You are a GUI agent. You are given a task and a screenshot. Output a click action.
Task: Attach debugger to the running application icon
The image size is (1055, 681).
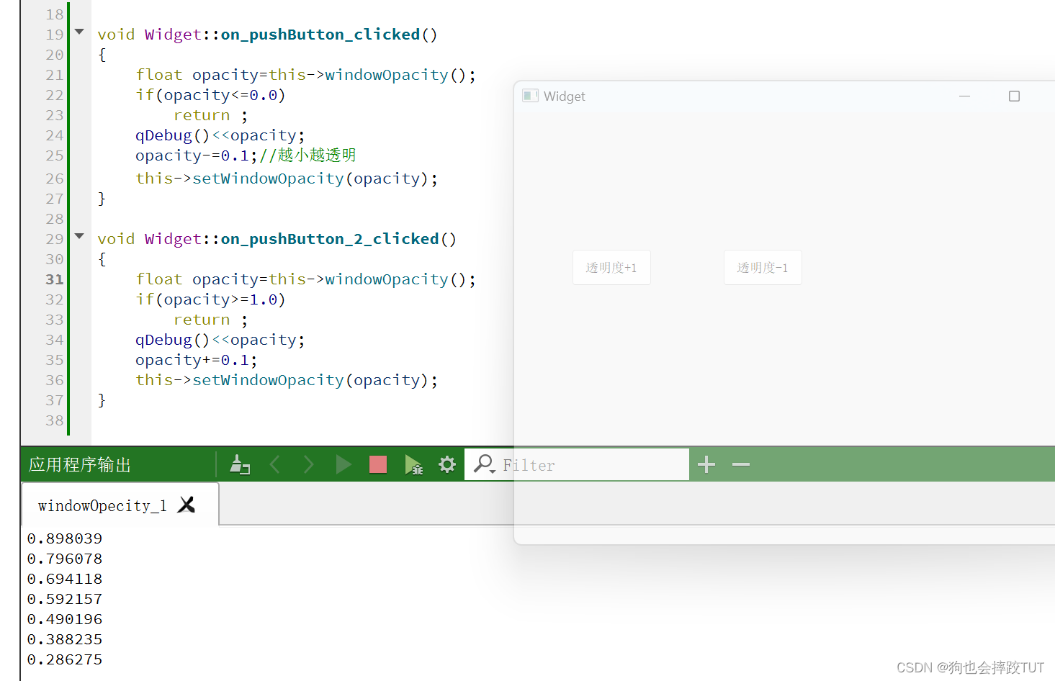point(413,465)
